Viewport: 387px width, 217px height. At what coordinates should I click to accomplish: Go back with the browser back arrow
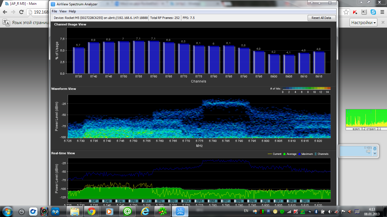tap(5, 12)
